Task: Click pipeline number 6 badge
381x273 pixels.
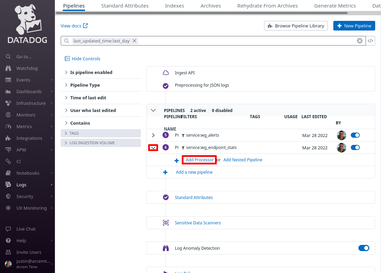Action: [166, 147]
